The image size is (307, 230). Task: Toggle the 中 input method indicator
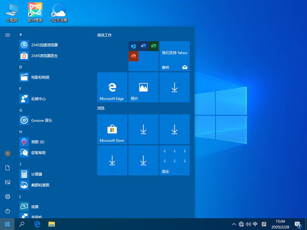coord(255,224)
